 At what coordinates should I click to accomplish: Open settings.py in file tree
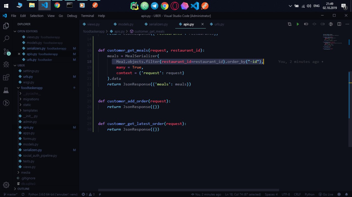31,71
